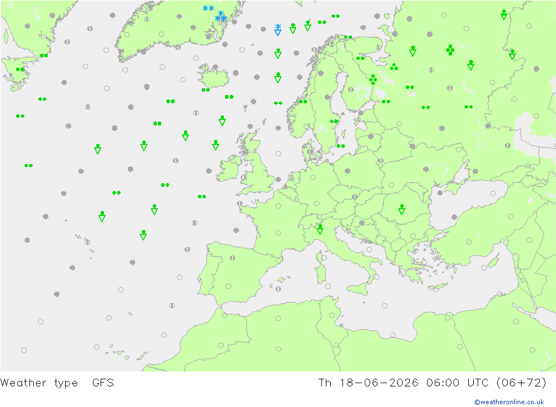Click the half-filled circle near the Balearic Islands
Viewport: 556px width, 407px height.
tap(279, 289)
